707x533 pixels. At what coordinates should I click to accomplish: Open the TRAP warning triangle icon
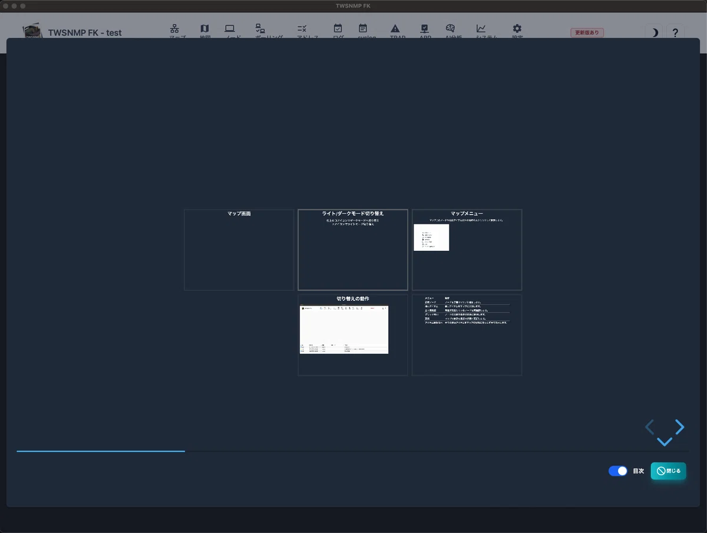(395, 28)
